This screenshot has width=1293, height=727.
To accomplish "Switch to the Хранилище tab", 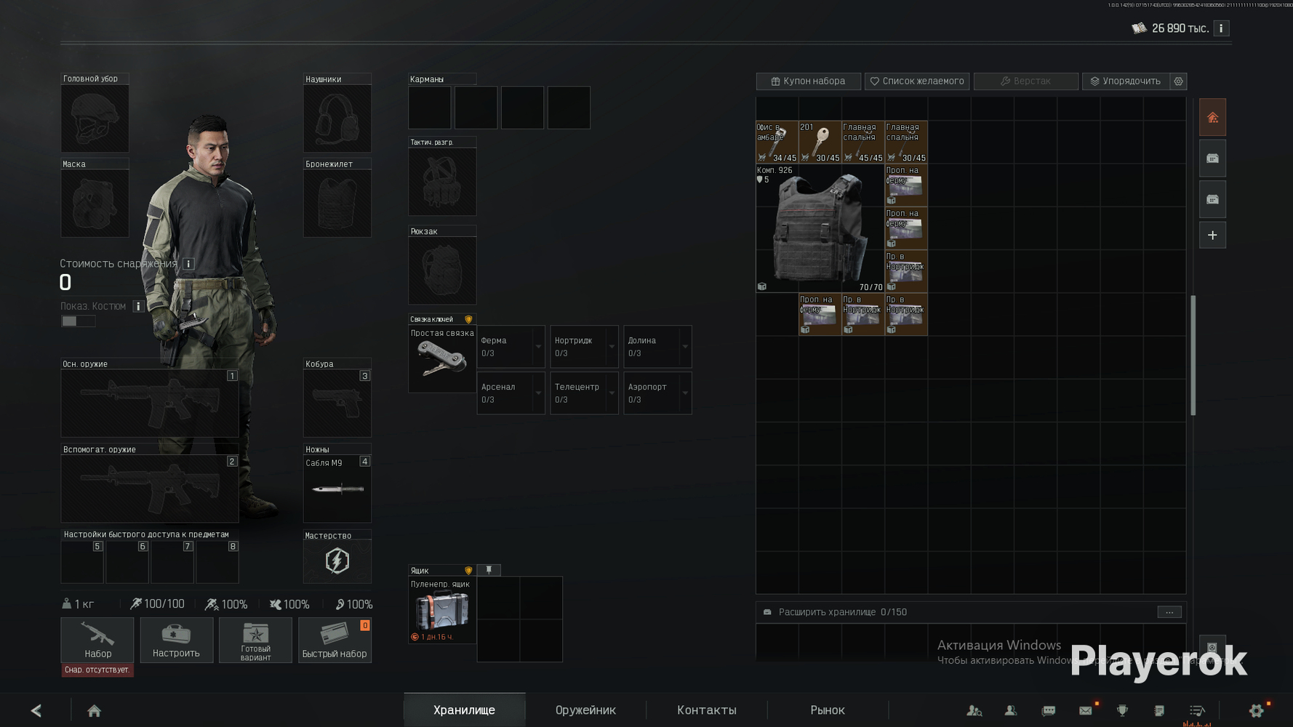I will [x=464, y=710].
